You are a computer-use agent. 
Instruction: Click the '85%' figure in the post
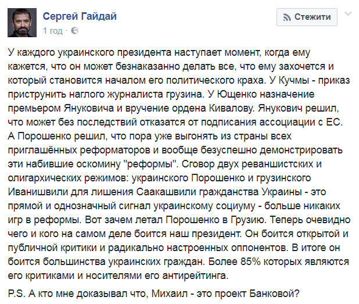point(250,262)
